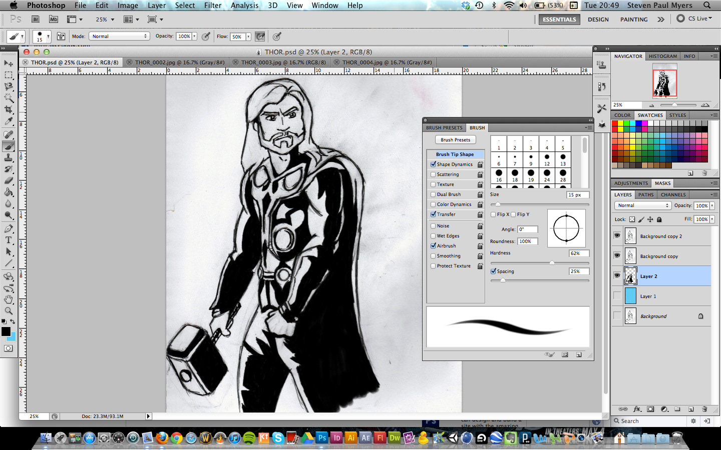Open the layer Opacity dropdown arrow
Viewport: 721px width, 450px height.
click(712, 205)
